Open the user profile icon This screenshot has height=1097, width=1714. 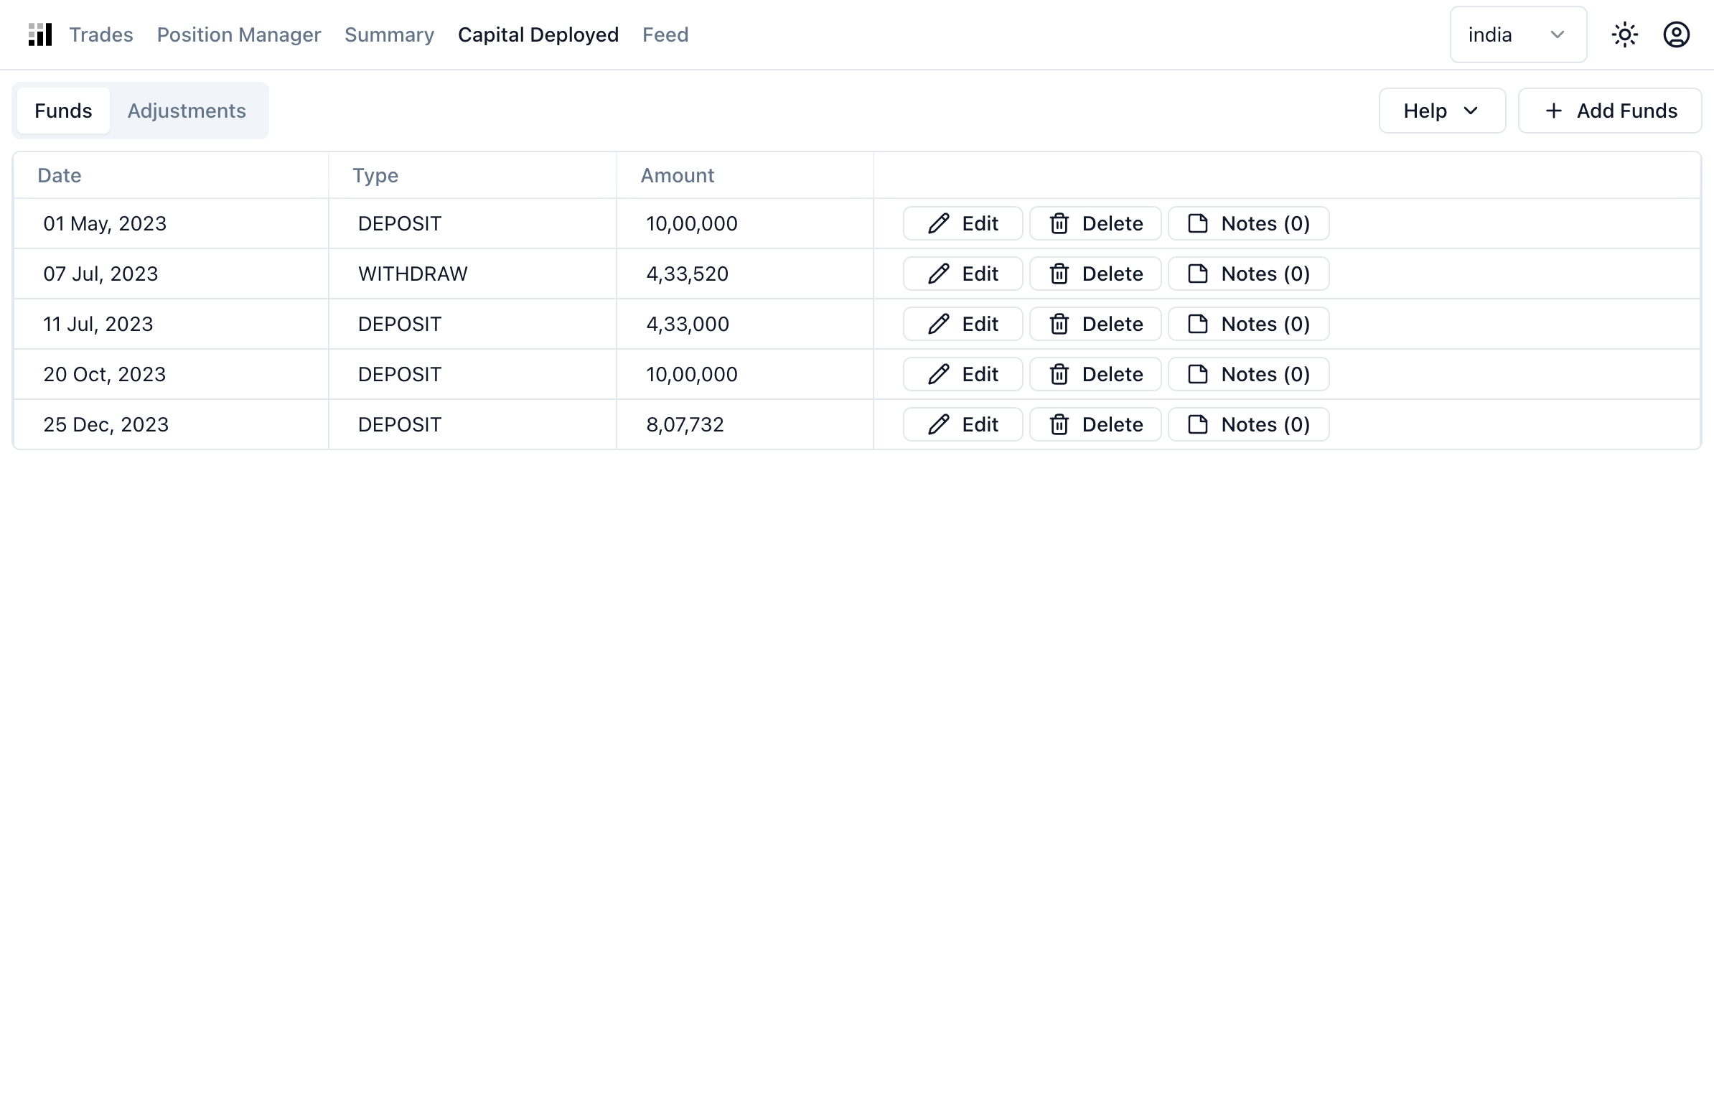pos(1676,34)
